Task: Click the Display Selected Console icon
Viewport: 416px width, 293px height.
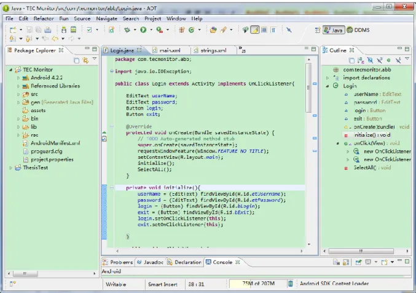Action: (x=368, y=262)
